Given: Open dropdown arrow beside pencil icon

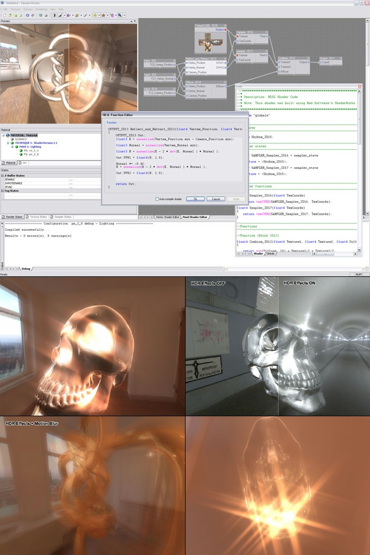Looking at the screenshot, I should click(90, 15).
